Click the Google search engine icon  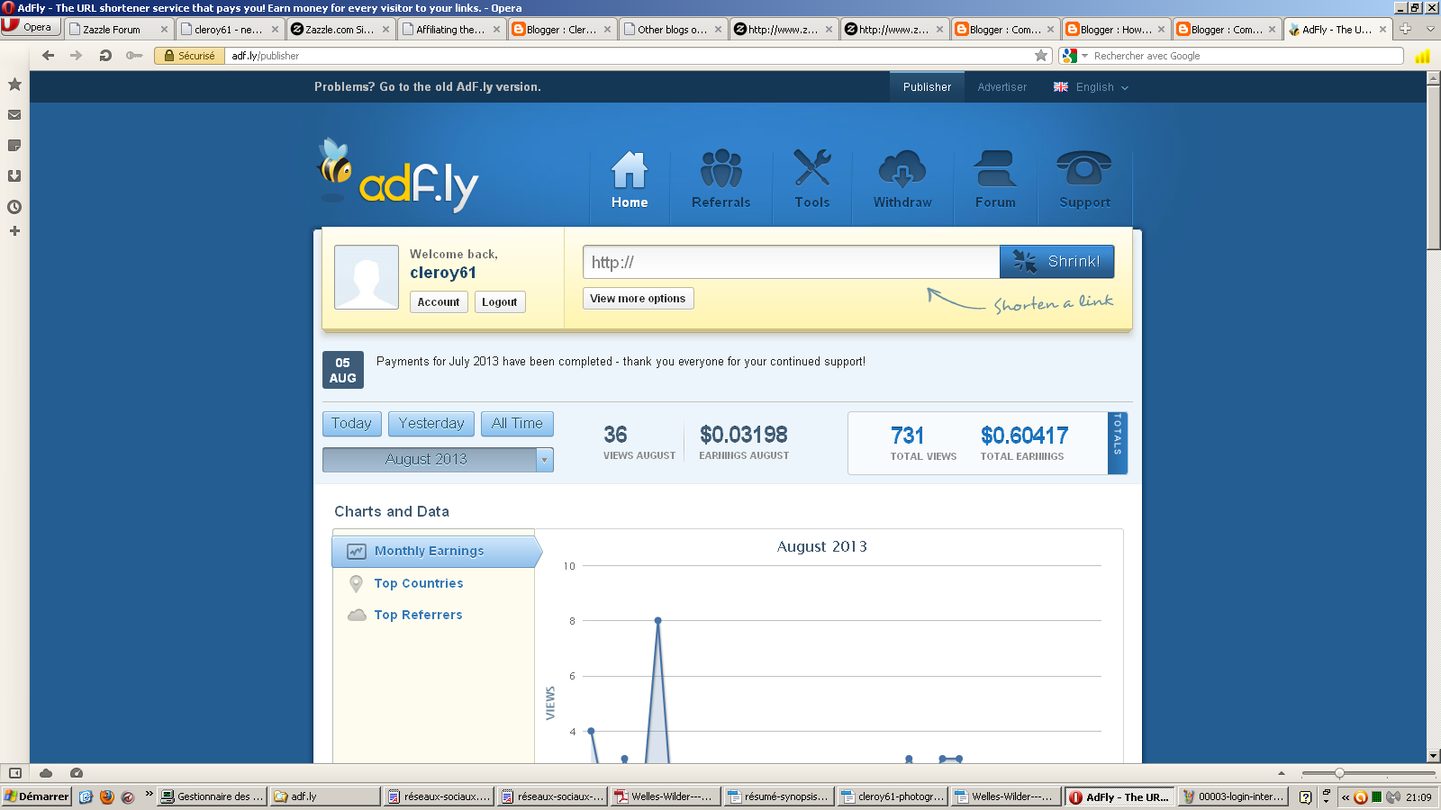point(1070,56)
